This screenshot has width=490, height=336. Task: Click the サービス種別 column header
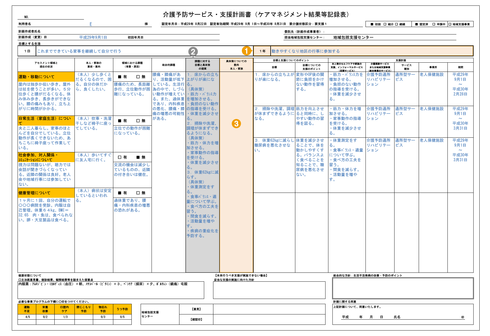point(407,67)
